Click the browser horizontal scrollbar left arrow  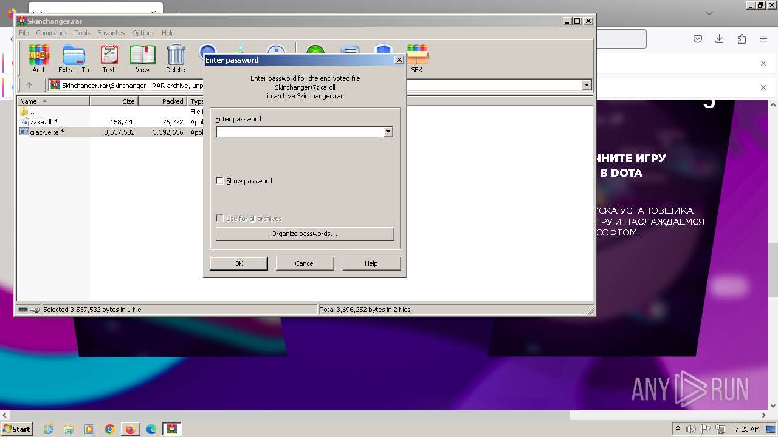[x=5, y=416]
